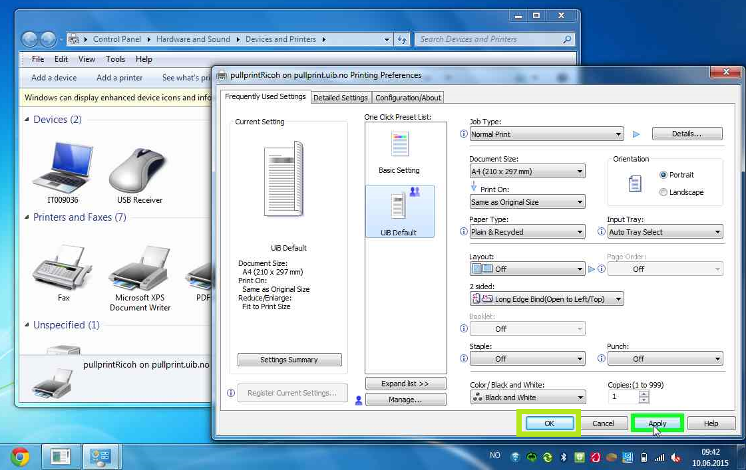Increase the Copies count with up arrow
This screenshot has height=470, width=746.
coord(644,394)
